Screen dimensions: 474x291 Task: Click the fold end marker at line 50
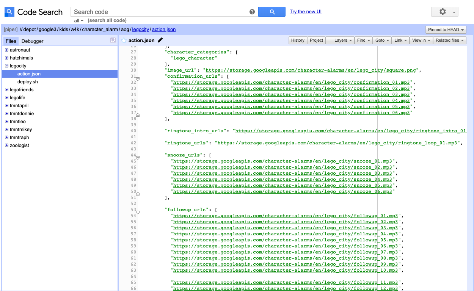pos(138,194)
